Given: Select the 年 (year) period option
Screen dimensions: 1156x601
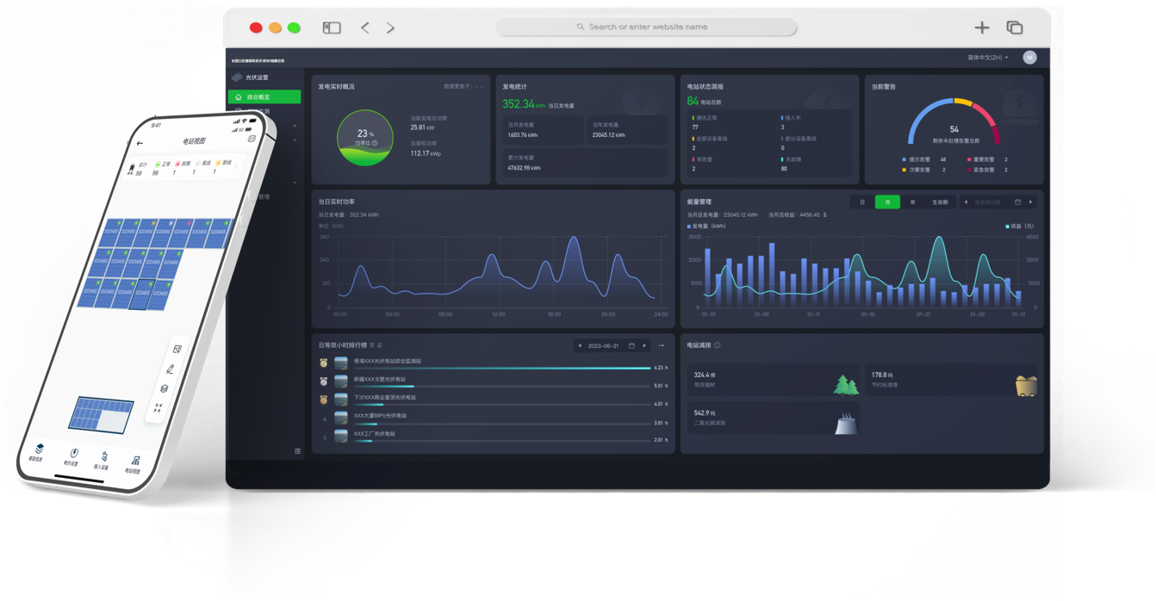Looking at the screenshot, I should (x=912, y=202).
